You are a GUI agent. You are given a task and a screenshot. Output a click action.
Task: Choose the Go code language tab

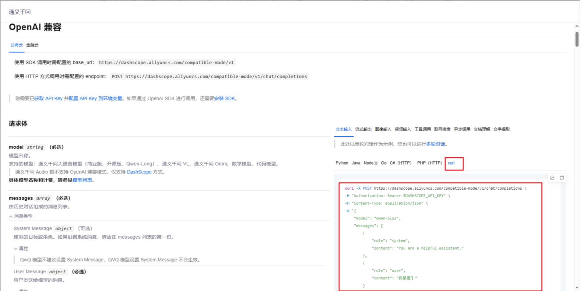tap(384, 163)
